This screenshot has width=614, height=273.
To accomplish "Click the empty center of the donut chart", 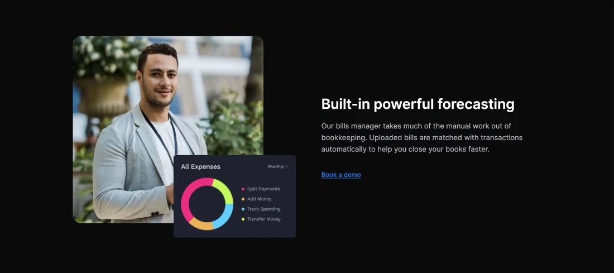I will (207, 204).
